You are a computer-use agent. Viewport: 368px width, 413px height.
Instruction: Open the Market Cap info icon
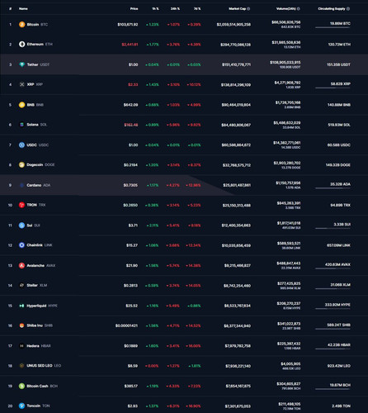248,9
